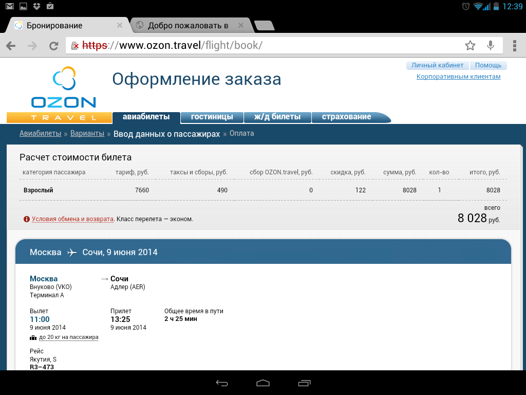Click the airplane icon in flight header

point(72,253)
